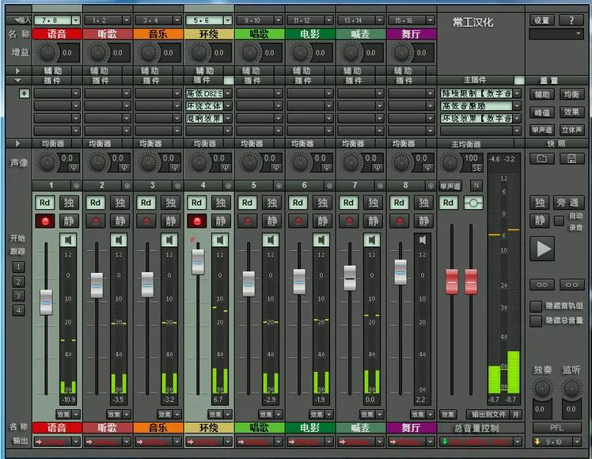Click the 唱歌 channel name tab
This screenshot has height=459, width=592.
point(260,34)
